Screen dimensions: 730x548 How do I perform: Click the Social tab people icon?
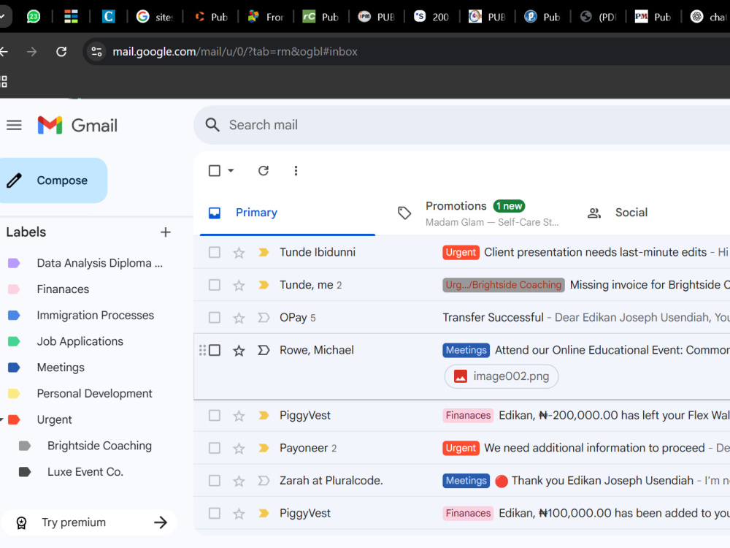click(593, 213)
